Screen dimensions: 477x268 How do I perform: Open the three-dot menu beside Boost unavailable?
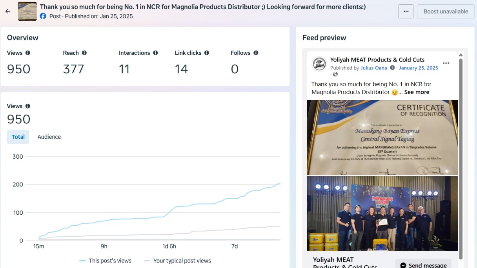pos(406,11)
